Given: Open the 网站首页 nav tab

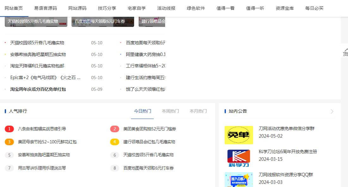Looking at the screenshot, I should (x=14, y=8).
